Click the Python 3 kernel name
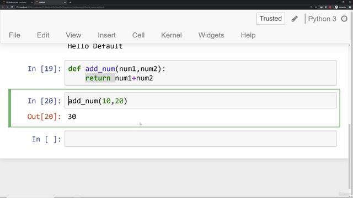 [322, 19]
